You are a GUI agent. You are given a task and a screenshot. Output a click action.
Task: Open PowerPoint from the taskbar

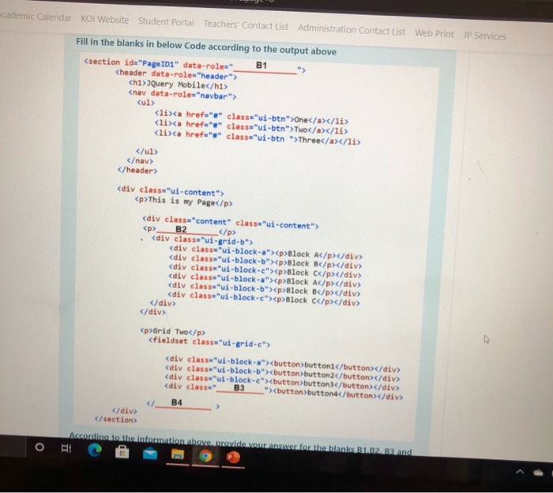pos(233,457)
